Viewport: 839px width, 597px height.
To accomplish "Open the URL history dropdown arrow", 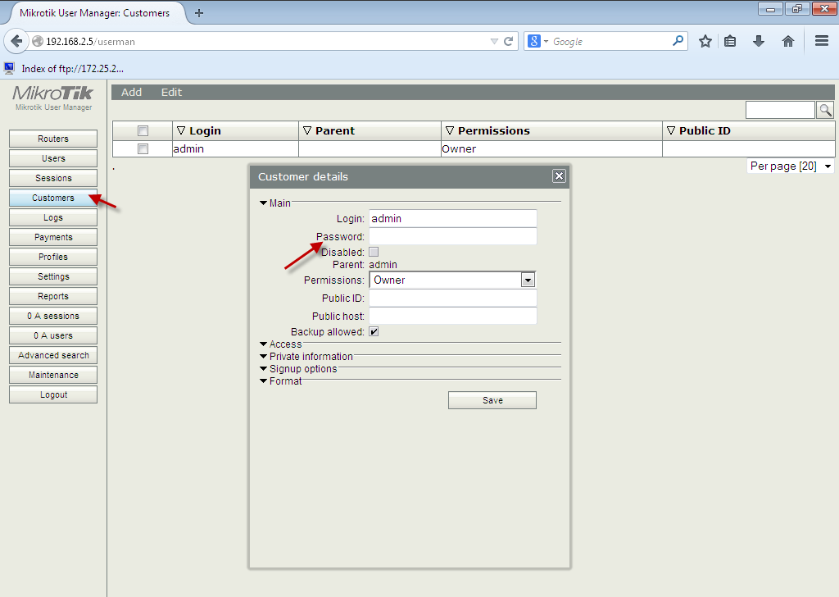I will click(494, 41).
